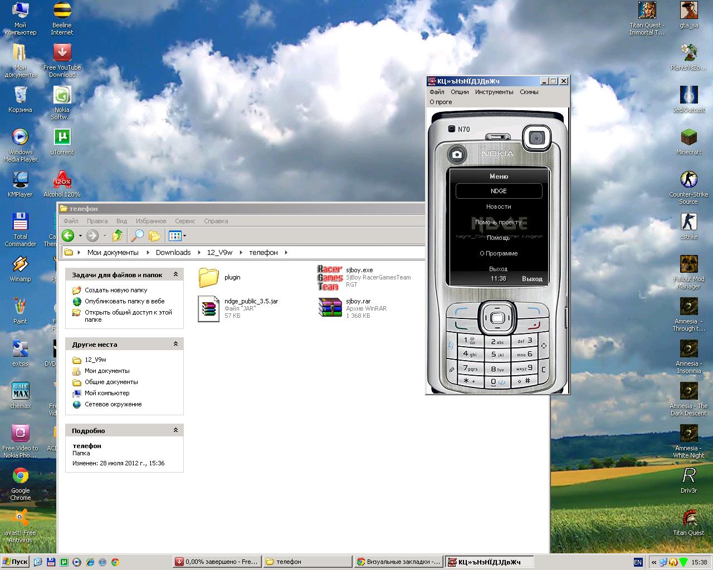Open Back button history dropdown arrow
This screenshot has height=570, width=713.
(80, 236)
